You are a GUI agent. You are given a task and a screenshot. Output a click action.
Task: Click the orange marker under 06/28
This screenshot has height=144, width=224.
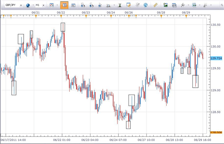pos(161,16)
